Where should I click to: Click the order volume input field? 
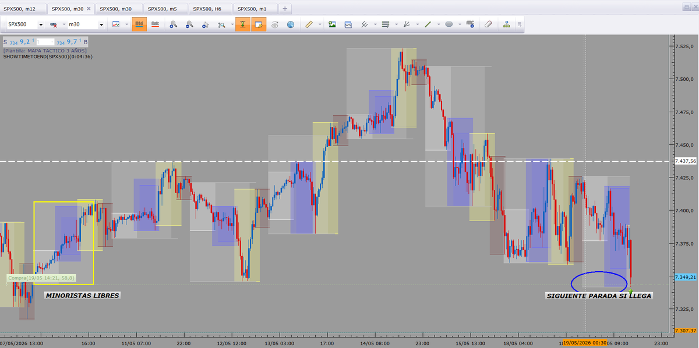(45, 42)
